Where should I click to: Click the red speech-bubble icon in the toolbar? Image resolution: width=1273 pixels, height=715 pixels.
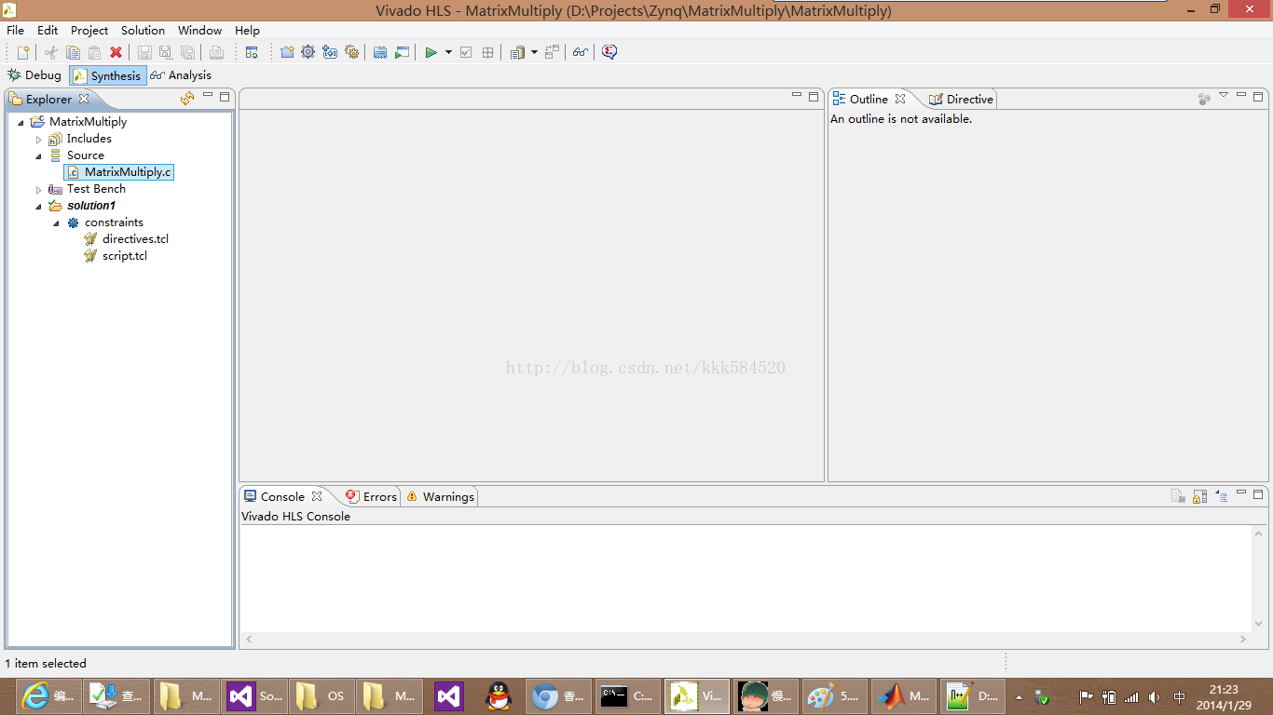pyautogui.click(x=609, y=52)
